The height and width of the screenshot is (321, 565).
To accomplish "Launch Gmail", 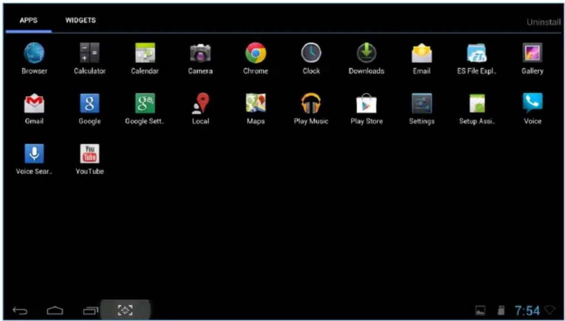I will click(x=34, y=109).
